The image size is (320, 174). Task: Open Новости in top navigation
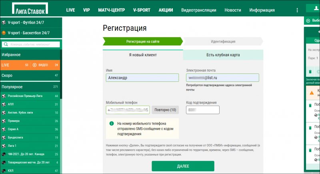click(233, 10)
